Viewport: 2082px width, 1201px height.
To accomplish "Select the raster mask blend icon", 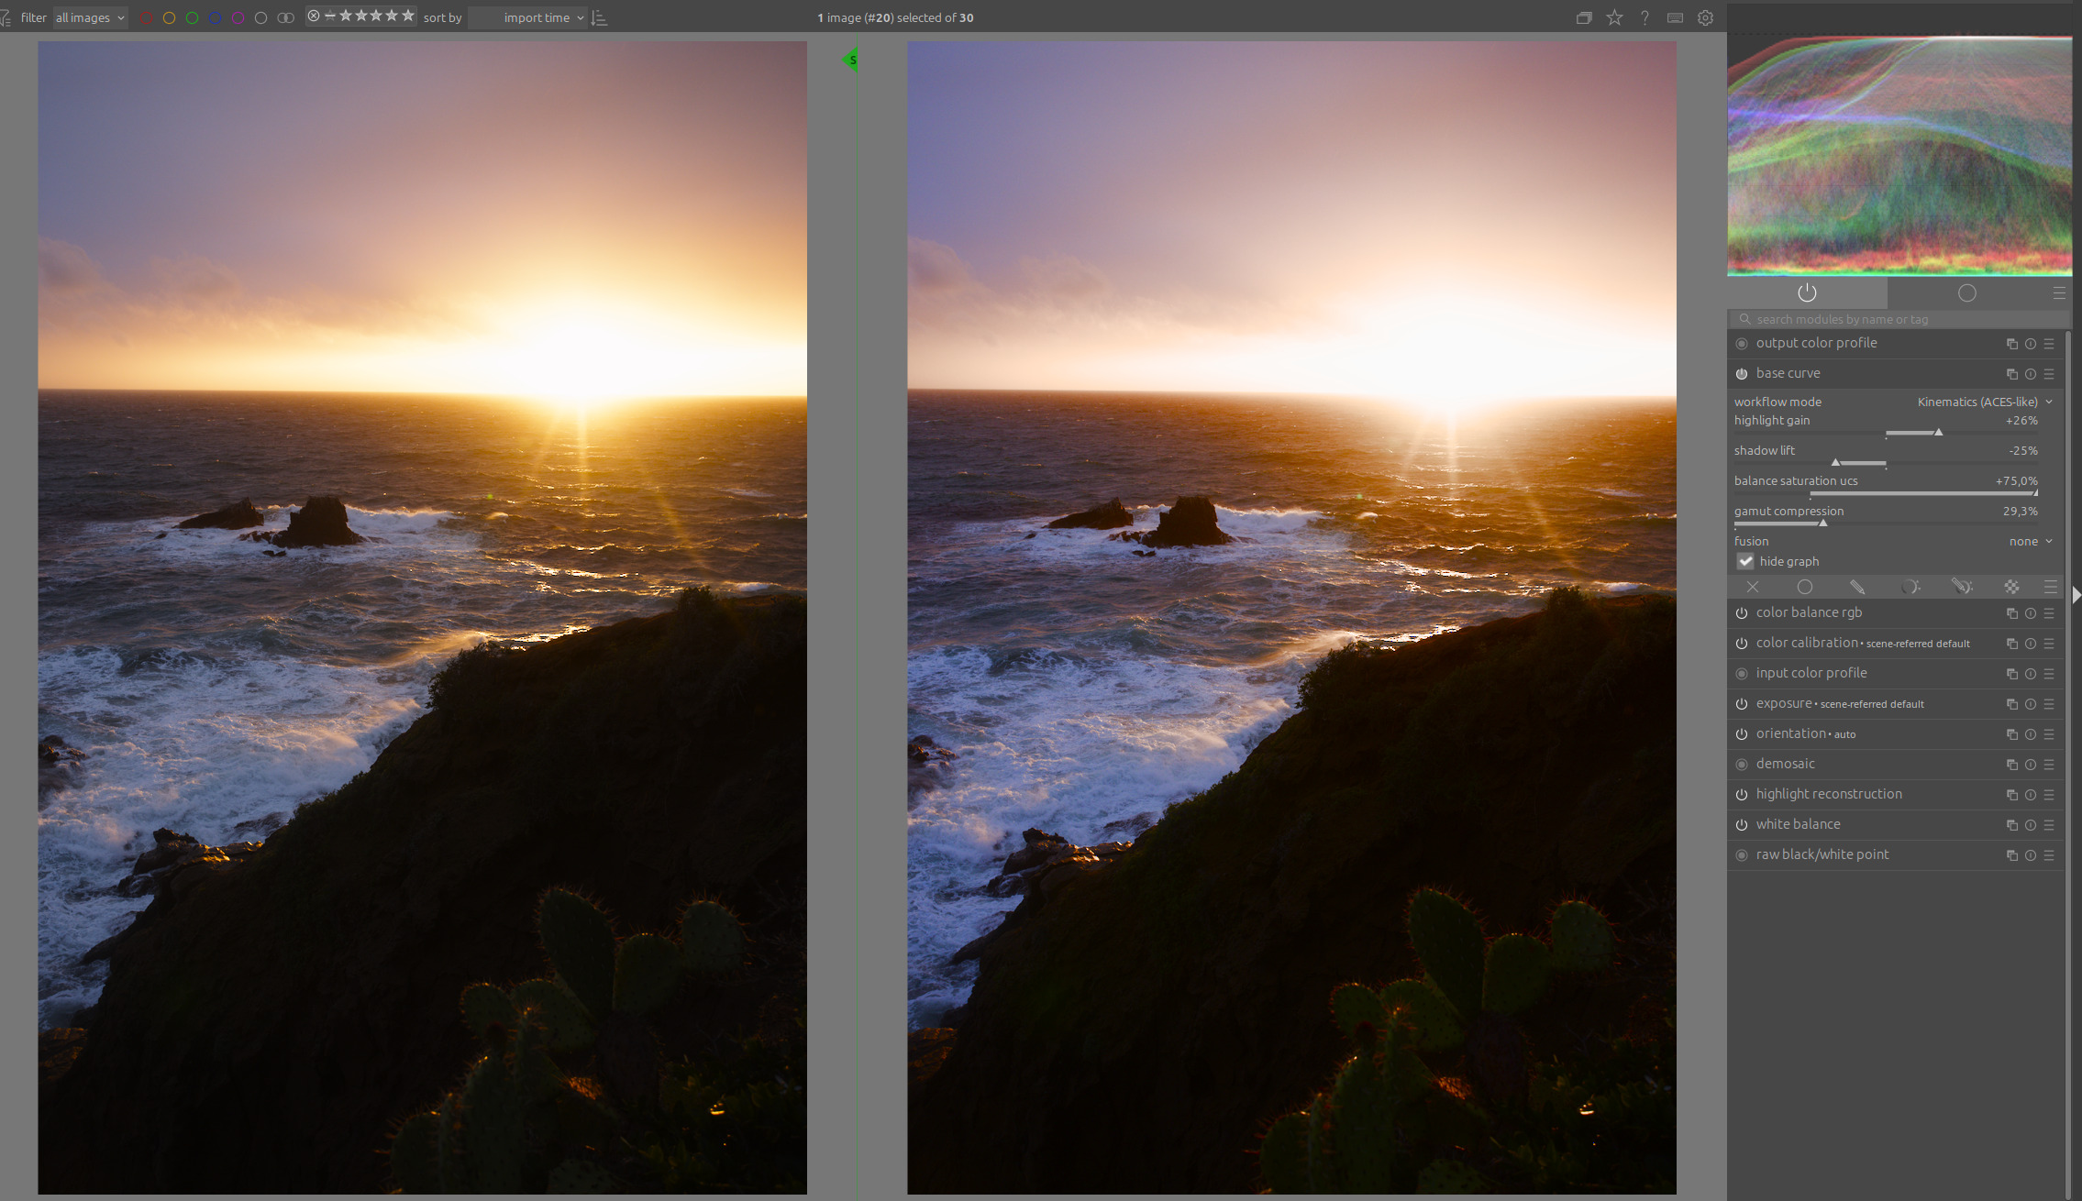I will [2011, 587].
